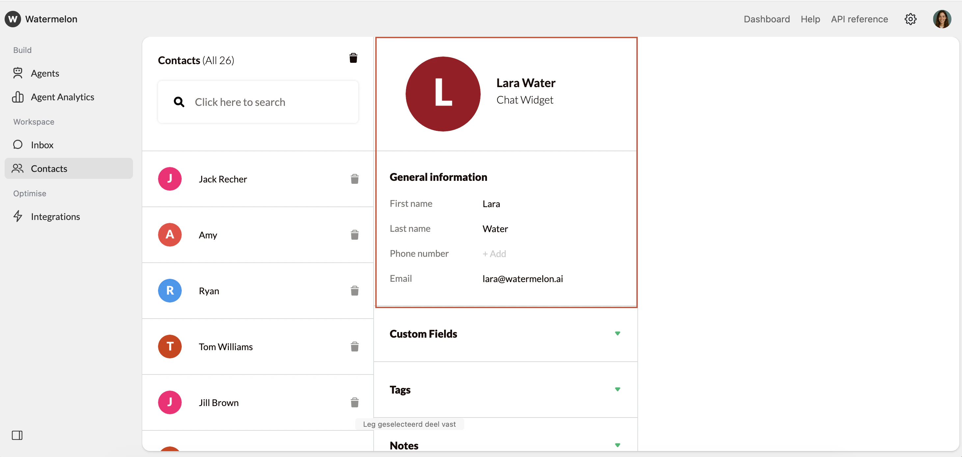Click the Custom Fields heading
This screenshot has height=457, width=962.
[423, 334]
